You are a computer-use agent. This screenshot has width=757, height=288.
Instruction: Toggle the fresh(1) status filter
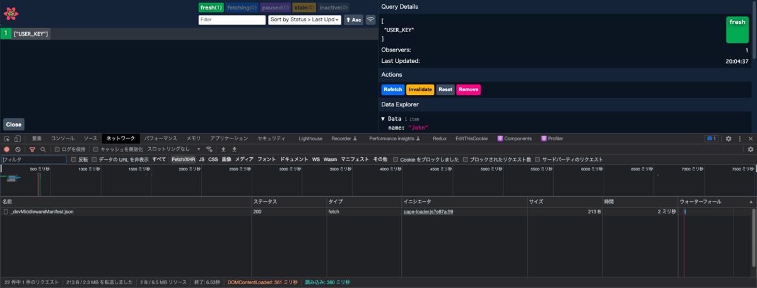[x=211, y=8]
